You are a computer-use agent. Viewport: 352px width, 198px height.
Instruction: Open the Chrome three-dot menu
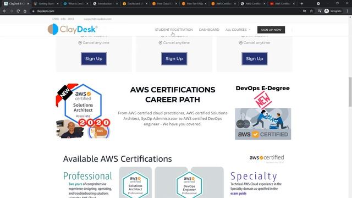(347, 11)
